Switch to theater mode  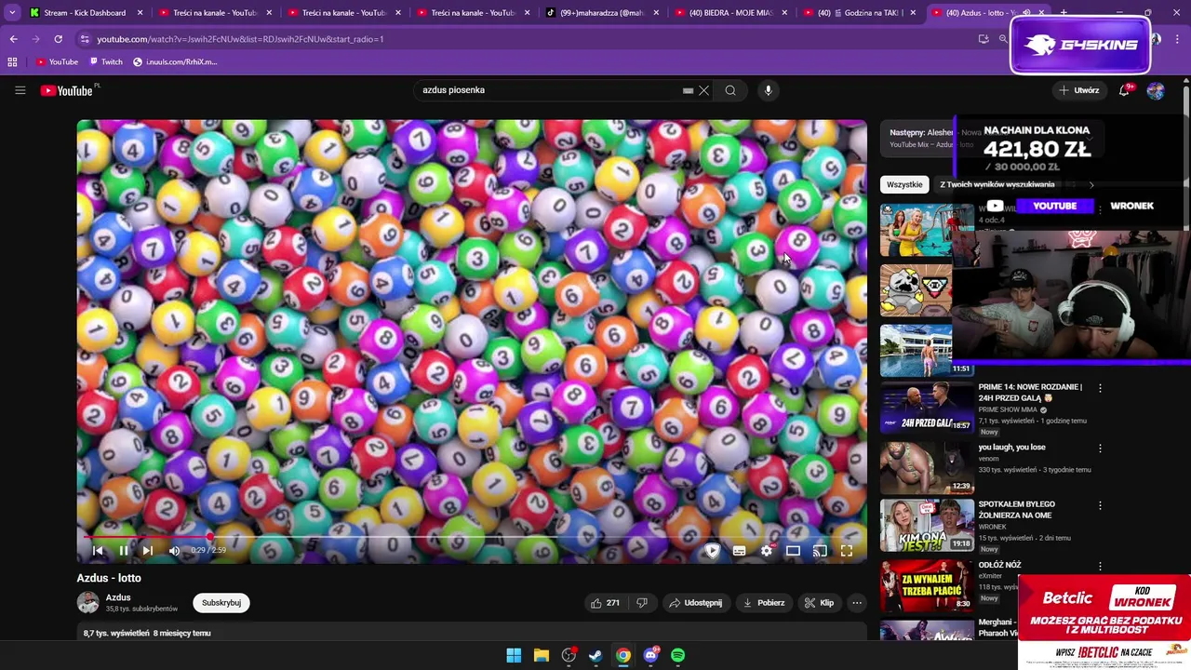coord(793,551)
